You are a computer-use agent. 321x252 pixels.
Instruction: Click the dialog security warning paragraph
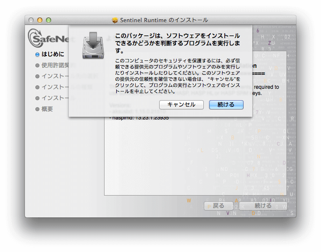[x=177, y=76]
